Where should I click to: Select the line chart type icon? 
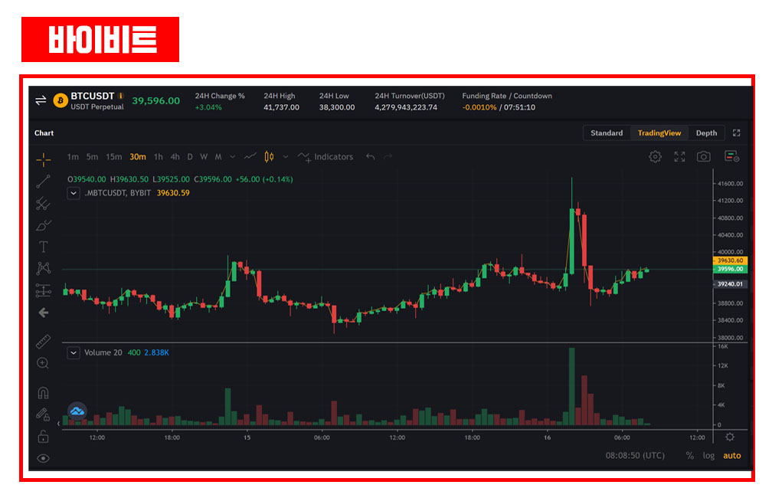(250, 156)
